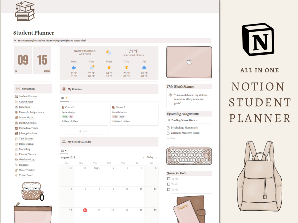The height and width of the screenshot is (223, 298).
Task: Click the Course 1 card book icon
Action: click(63, 107)
